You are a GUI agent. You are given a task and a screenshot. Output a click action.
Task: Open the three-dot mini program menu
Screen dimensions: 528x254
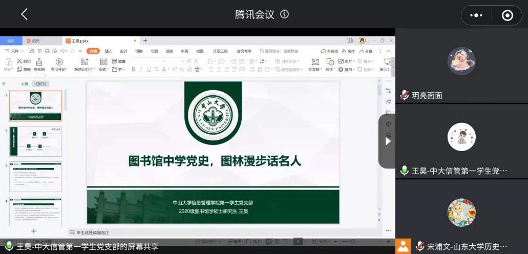pos(476,15)
